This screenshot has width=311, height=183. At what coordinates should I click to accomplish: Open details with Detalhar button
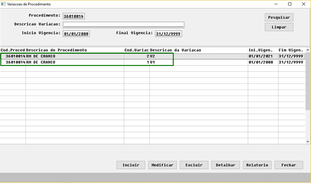click(225, 165)
